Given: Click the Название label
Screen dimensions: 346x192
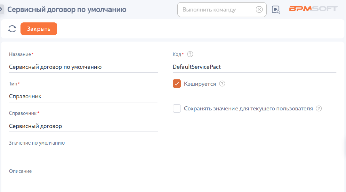Looking at the screenshot, I should pos(20,54).
